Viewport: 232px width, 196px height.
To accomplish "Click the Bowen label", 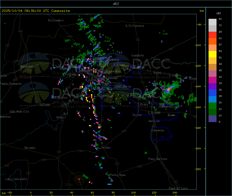I will [172, 115].
